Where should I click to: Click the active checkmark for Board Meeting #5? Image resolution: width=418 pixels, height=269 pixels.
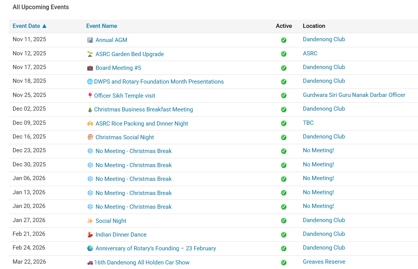(x=284, y=68)
